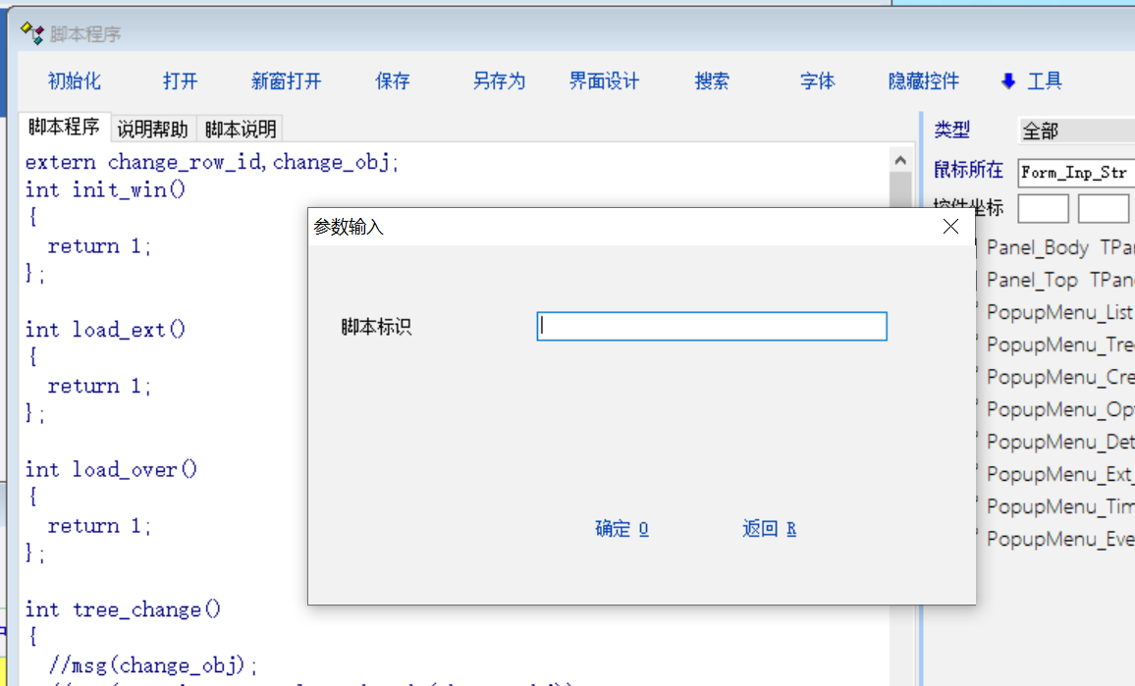Open 界面设计 from the toolbar
Image resolution: width=1135 pixels, height=686 pixels.
[604, 81]
